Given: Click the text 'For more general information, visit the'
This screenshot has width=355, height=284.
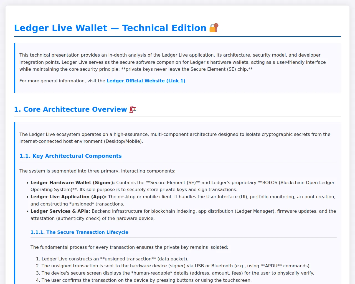Looking at the screenshot, I should pos(62,81).
